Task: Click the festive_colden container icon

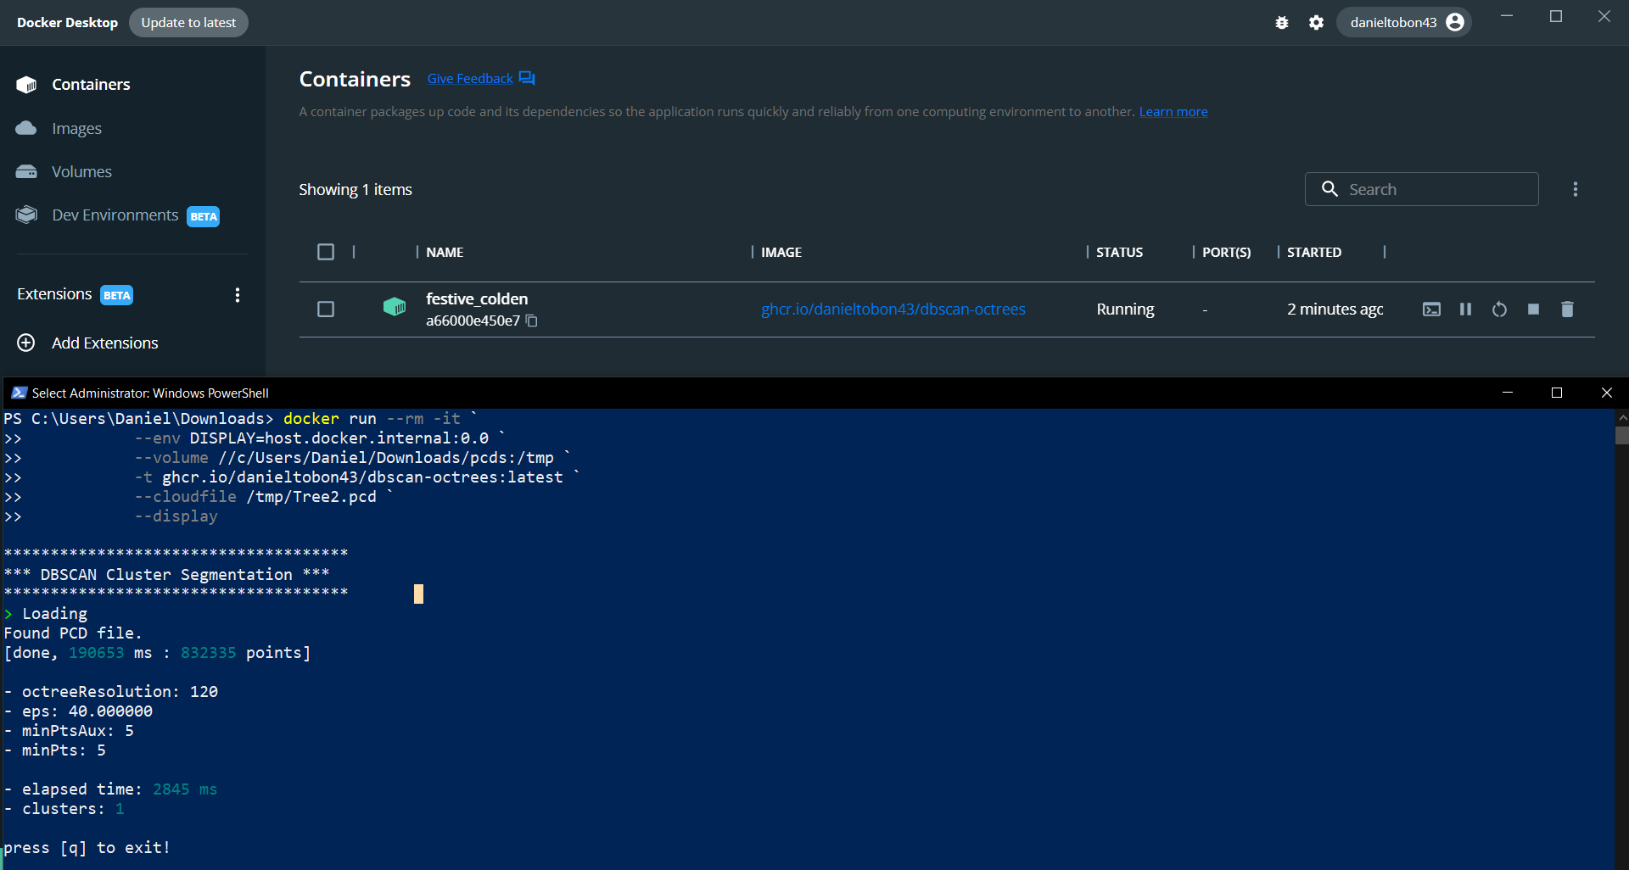Action: [395, 307]
